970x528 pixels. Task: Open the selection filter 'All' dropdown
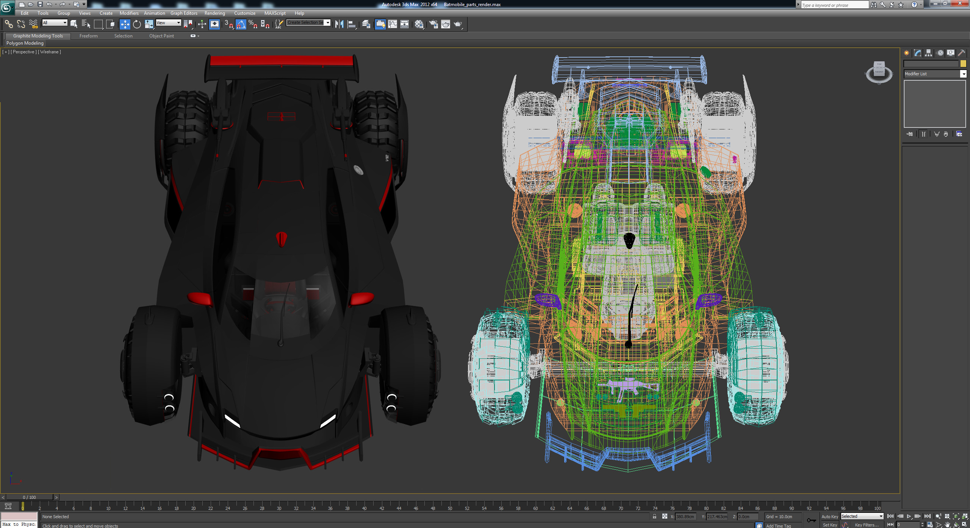point(55,23)
